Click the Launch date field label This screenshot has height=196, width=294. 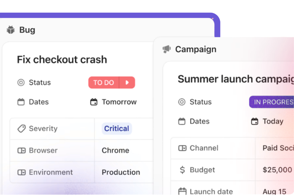point(211,192)
